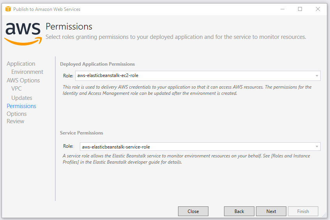
Task: Minimize the Publish to AWS window
Action: [282, 9]
